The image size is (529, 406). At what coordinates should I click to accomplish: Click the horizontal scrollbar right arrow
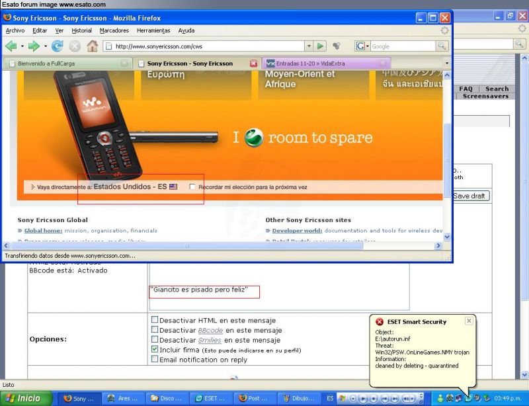(438, 246)
